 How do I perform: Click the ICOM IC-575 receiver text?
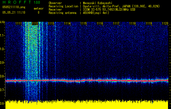[109, 10]
